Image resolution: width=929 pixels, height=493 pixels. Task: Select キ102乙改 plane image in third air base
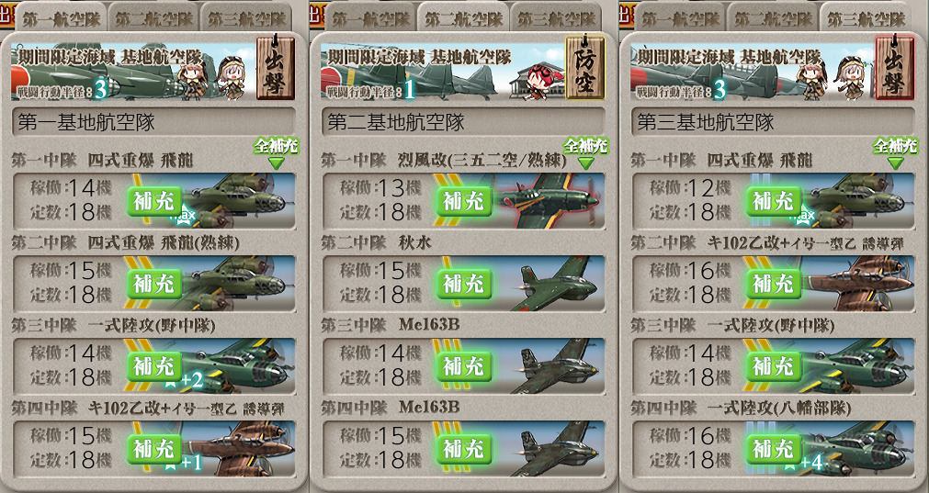(x=859, y=284)
